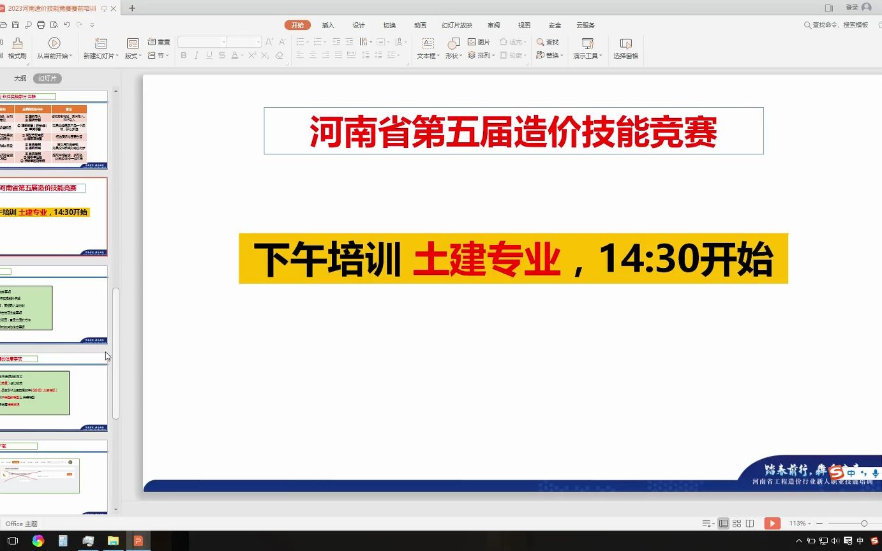Click the increase font size icon

click(269, 41)
